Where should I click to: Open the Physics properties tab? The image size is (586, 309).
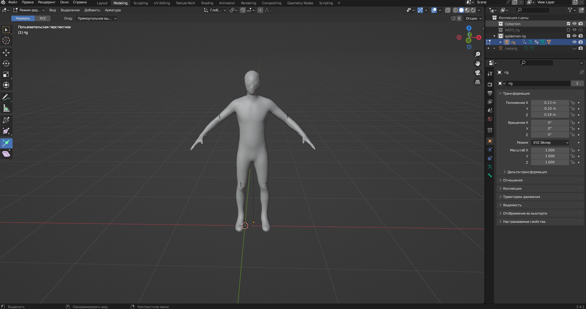490,150
